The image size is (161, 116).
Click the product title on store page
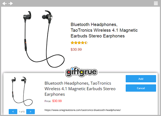104,30
